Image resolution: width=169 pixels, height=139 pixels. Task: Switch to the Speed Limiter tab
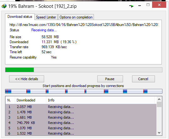(46, 17)
